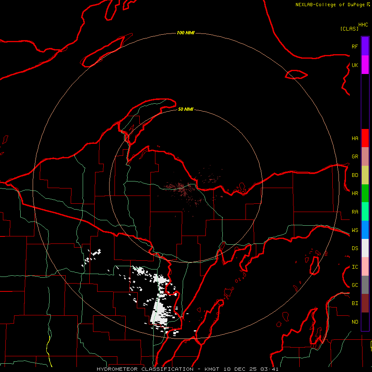Click the HHC product code label
The width and height of the screenshot is (372, 372).
coord(363,25)
